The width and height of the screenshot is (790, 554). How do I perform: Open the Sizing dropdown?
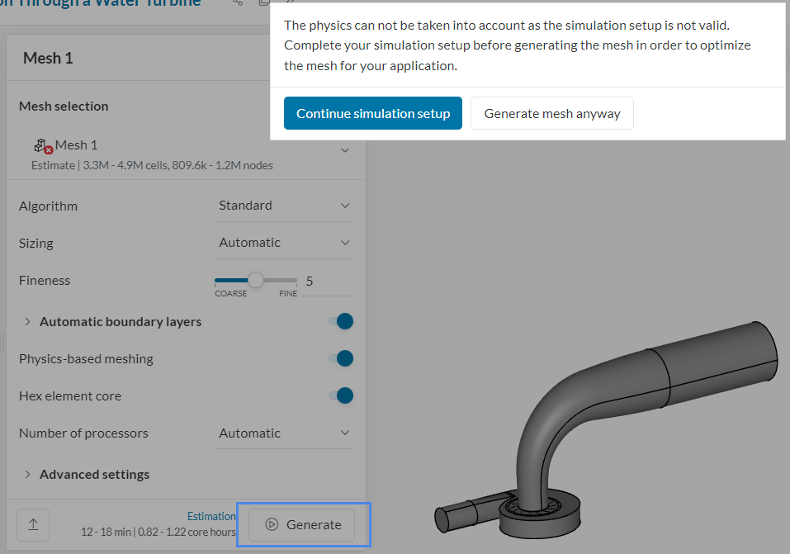[x=283, y=242]
